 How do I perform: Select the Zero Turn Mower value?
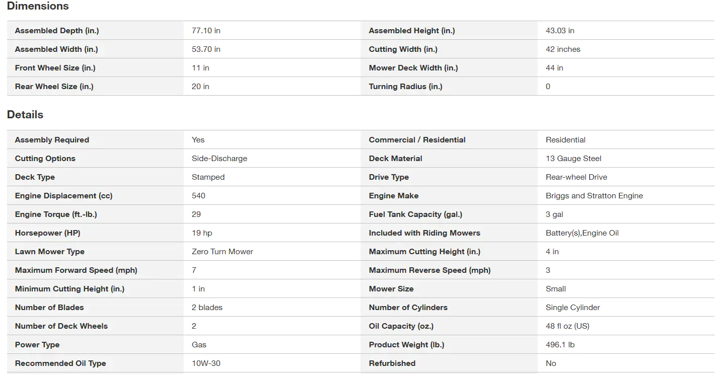(223, 252)
